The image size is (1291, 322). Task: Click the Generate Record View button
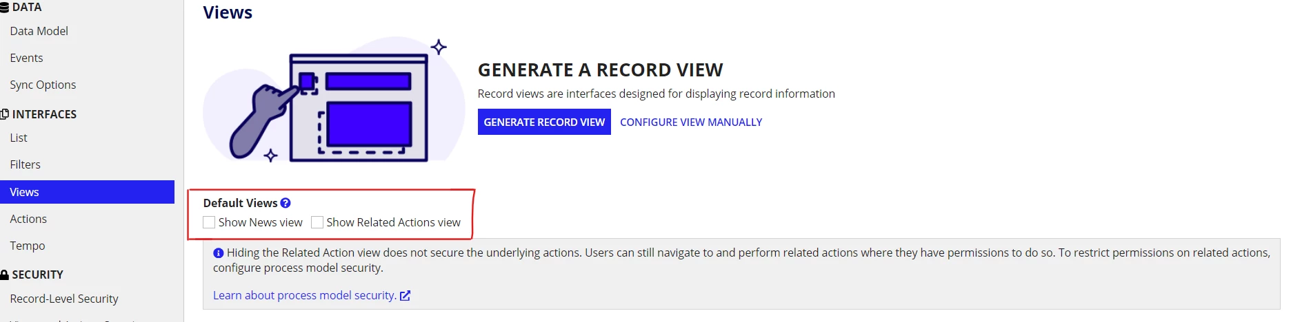(x=544, y=122)
